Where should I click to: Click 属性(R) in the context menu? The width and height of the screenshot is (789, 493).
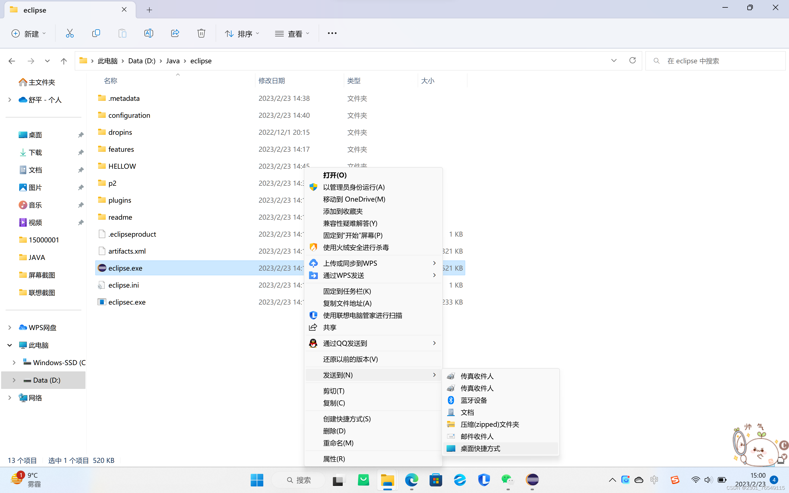click(334, 459)
